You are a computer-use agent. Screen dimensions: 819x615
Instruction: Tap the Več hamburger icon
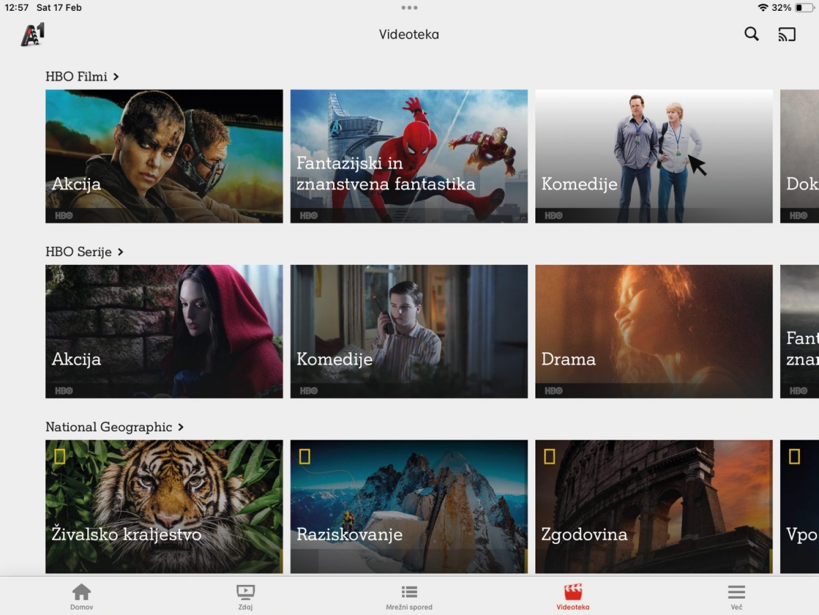(x=736, y=592)
